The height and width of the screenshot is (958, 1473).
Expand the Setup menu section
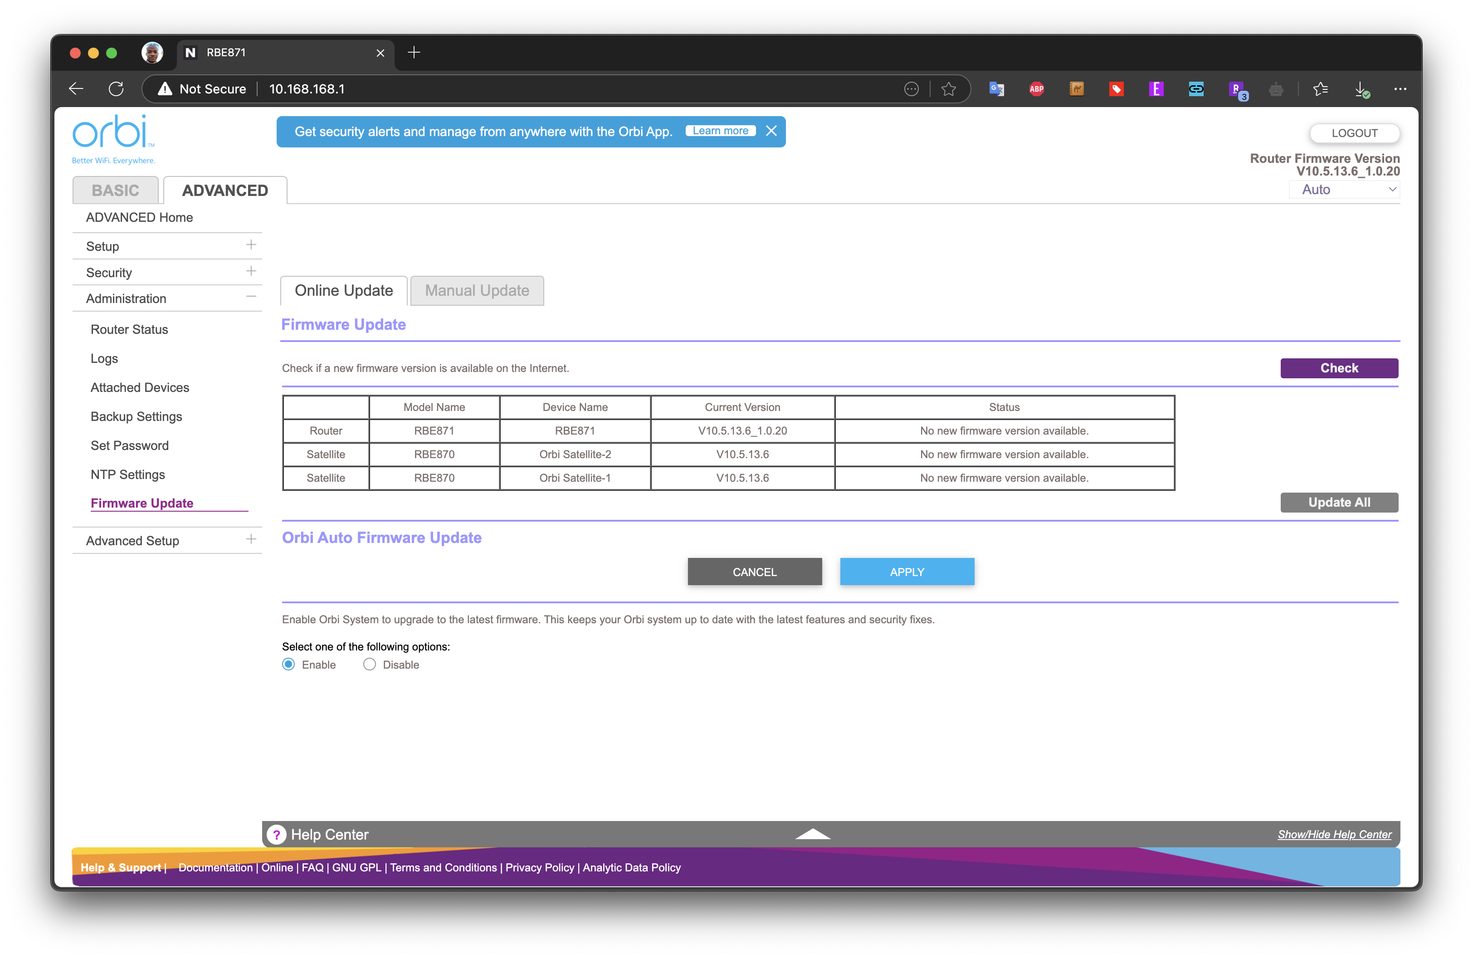coord(251,245)
